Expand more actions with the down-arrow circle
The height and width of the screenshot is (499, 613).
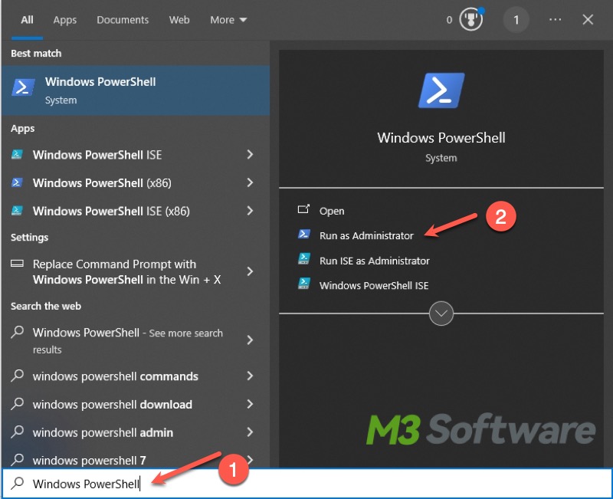pyautogui.click(x=441, y=314)
